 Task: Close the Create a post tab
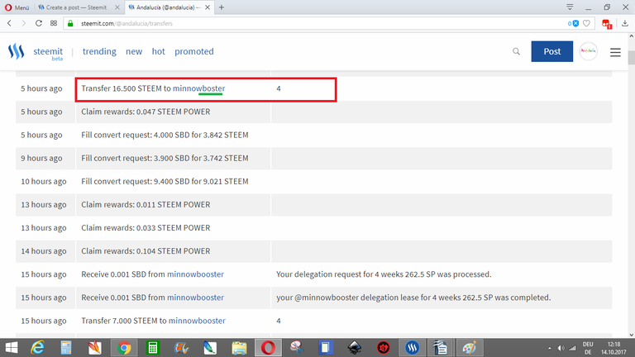(x=117, y=7)
